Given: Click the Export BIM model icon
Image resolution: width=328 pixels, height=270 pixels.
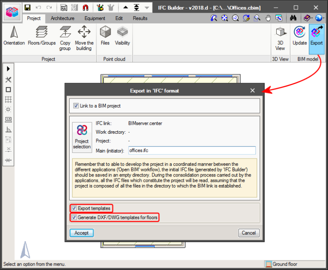Looking at the screenshot, I should coord(316,39).
